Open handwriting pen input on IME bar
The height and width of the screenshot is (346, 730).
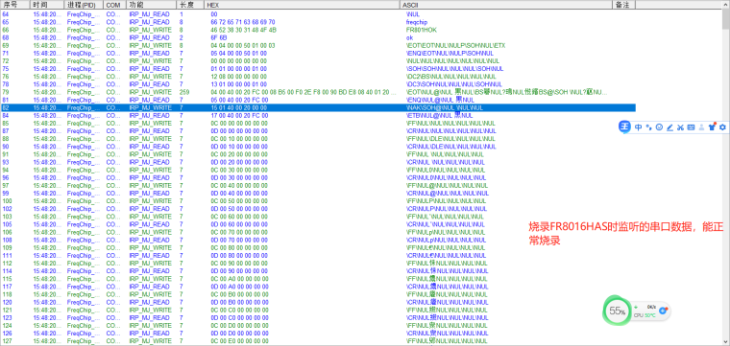coord(669,127)
